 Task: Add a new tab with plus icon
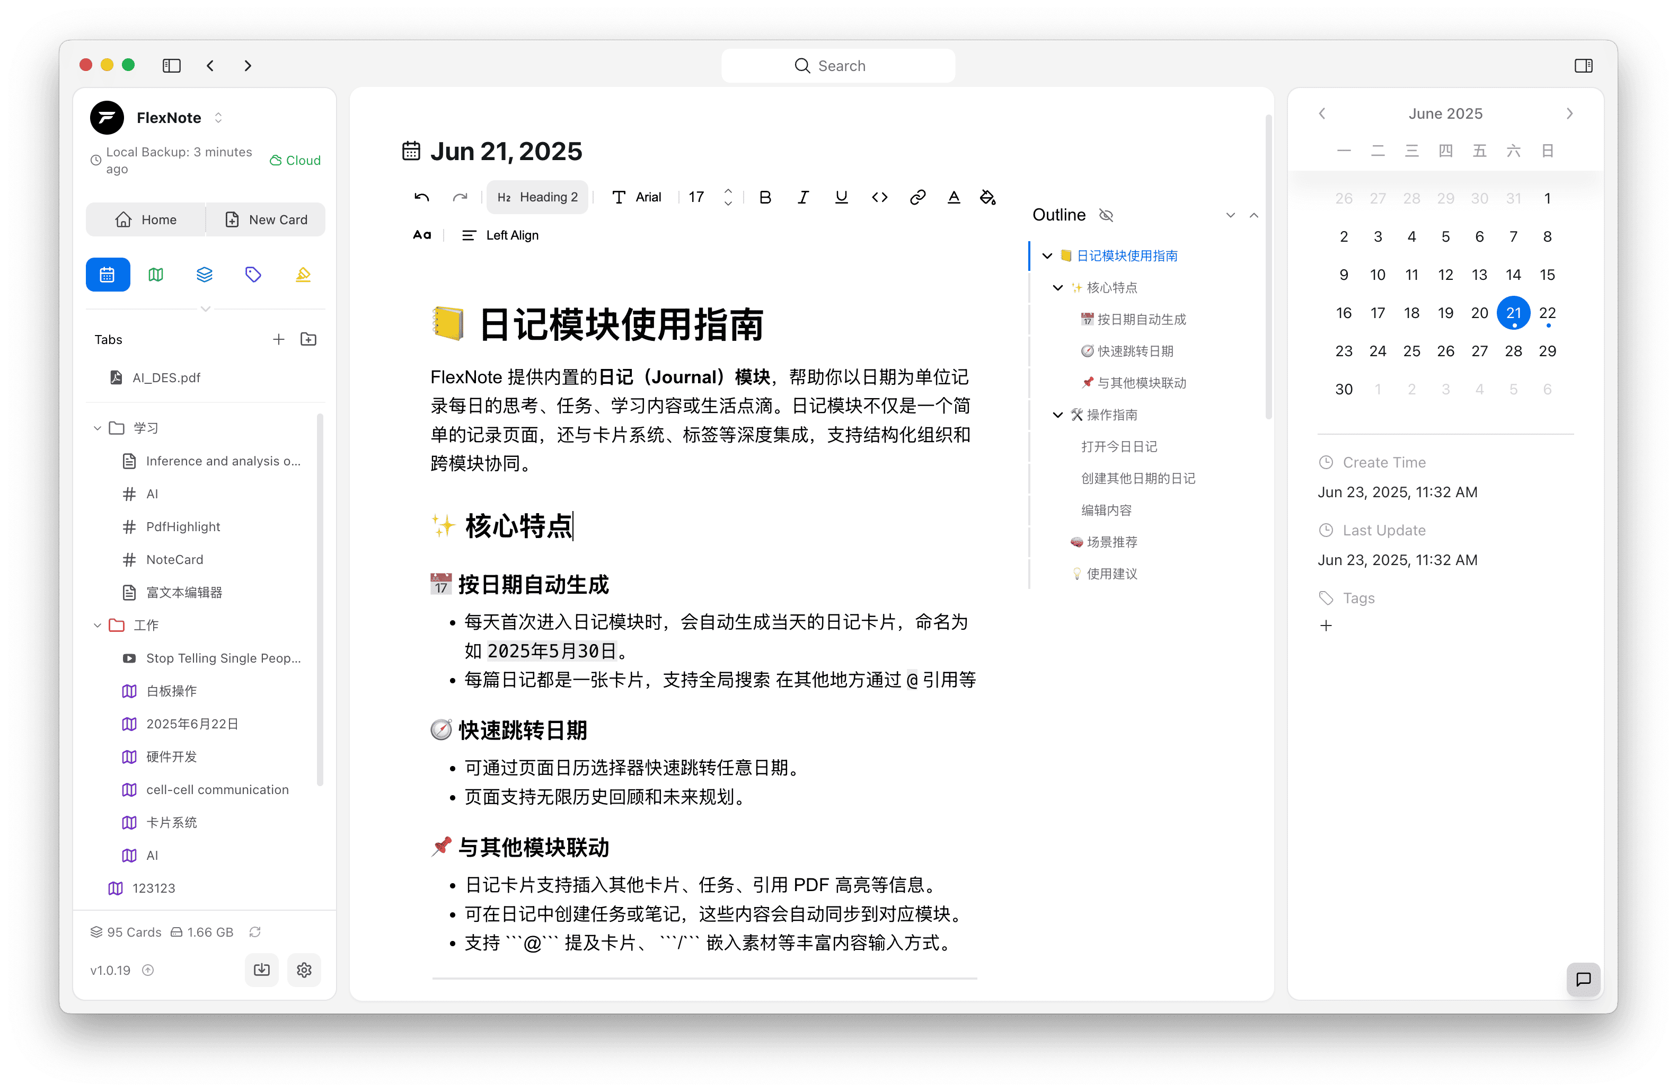pyautogui.click(x=279, y=340)
